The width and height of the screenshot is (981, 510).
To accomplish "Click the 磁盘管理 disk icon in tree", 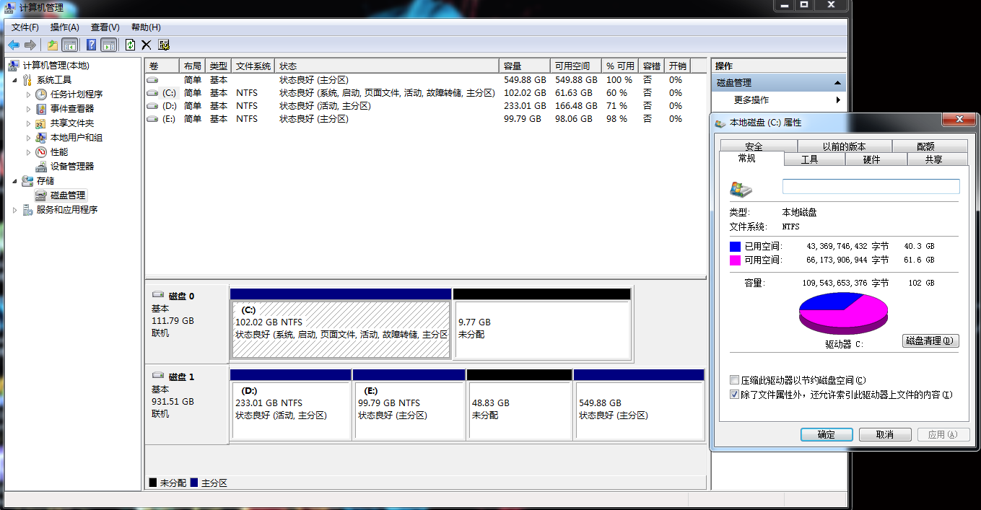I will coord(41,195).
